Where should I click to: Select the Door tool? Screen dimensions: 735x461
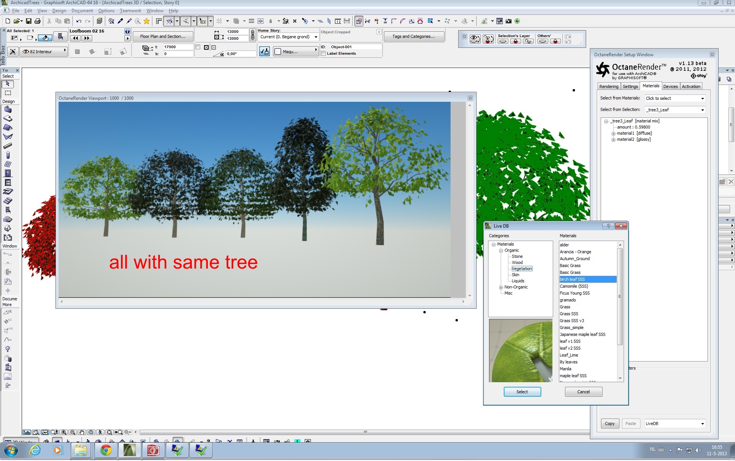coord(8,173)
